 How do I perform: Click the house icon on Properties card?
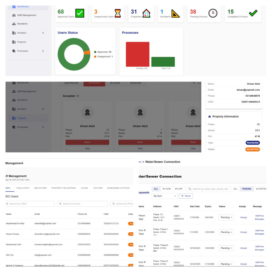pyautogui.click(x=146, y=13)
